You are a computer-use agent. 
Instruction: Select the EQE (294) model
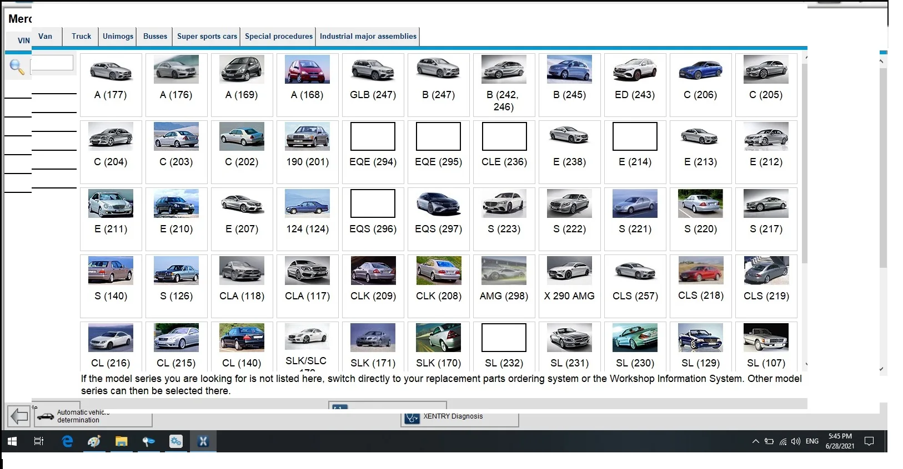(373, 152)
